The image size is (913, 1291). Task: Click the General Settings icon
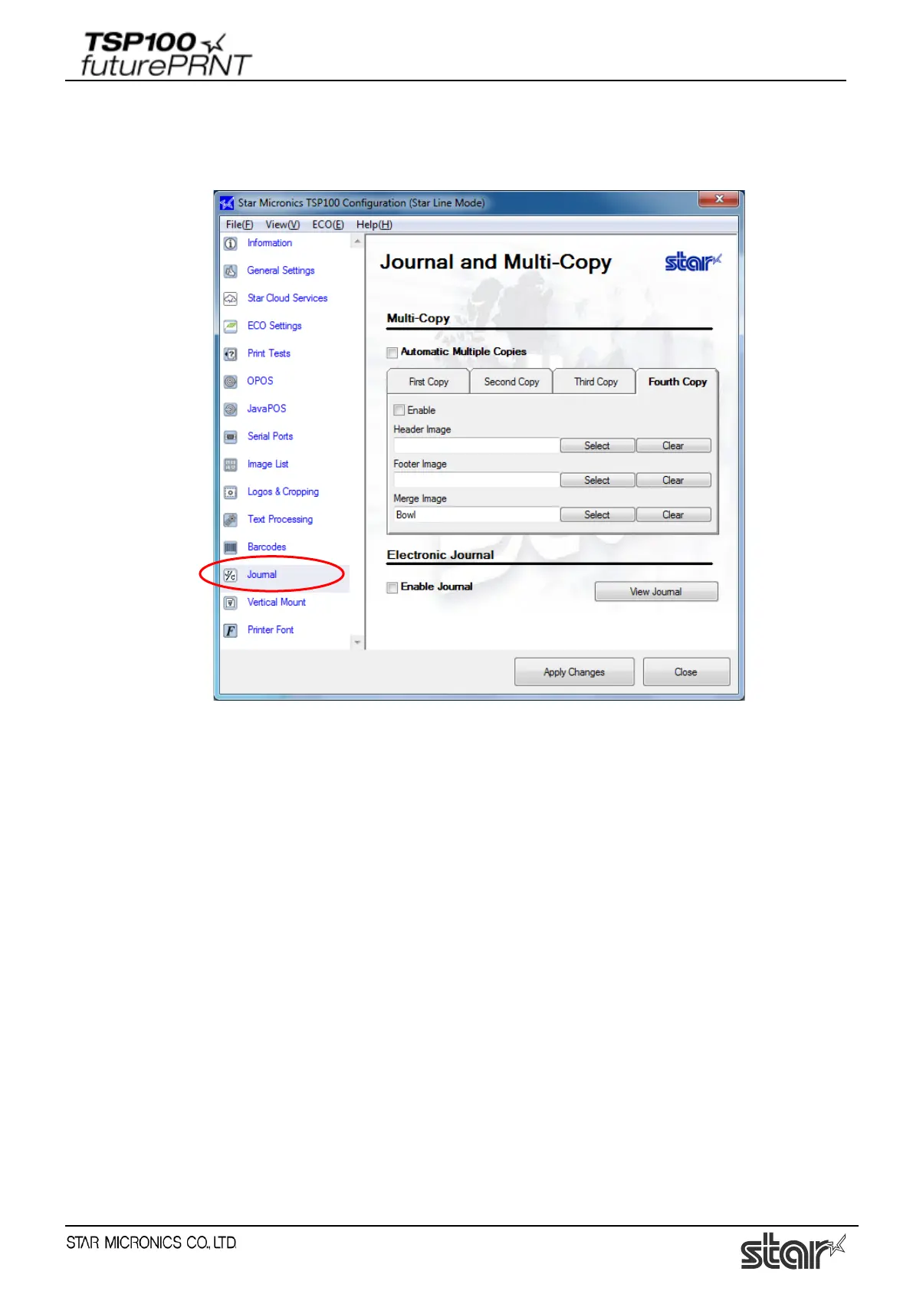click(230, 271)
